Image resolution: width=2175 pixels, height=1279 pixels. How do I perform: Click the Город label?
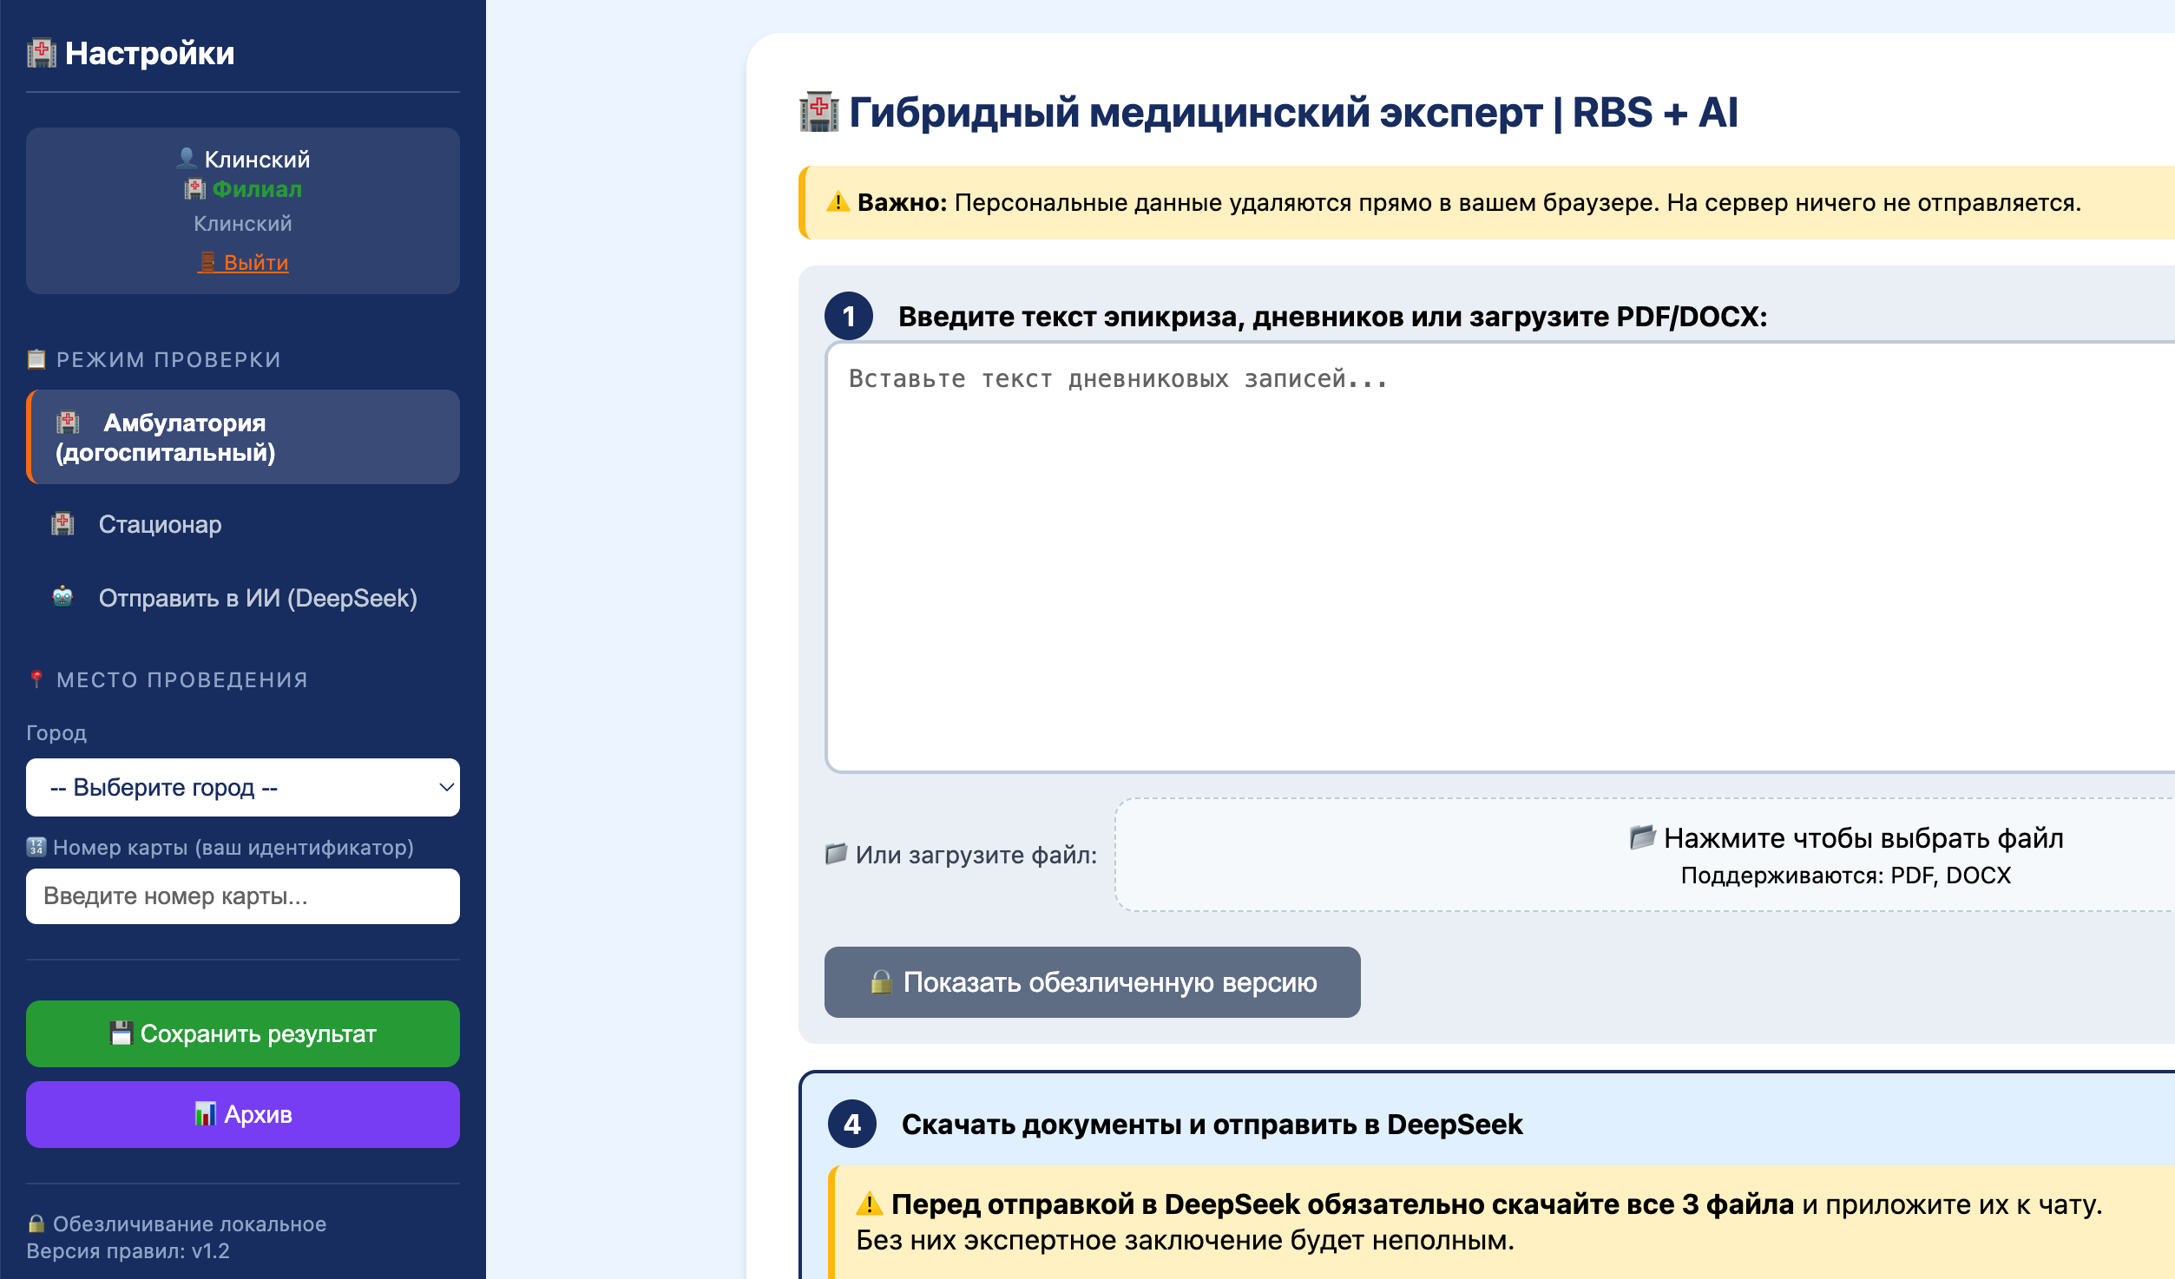56,732
